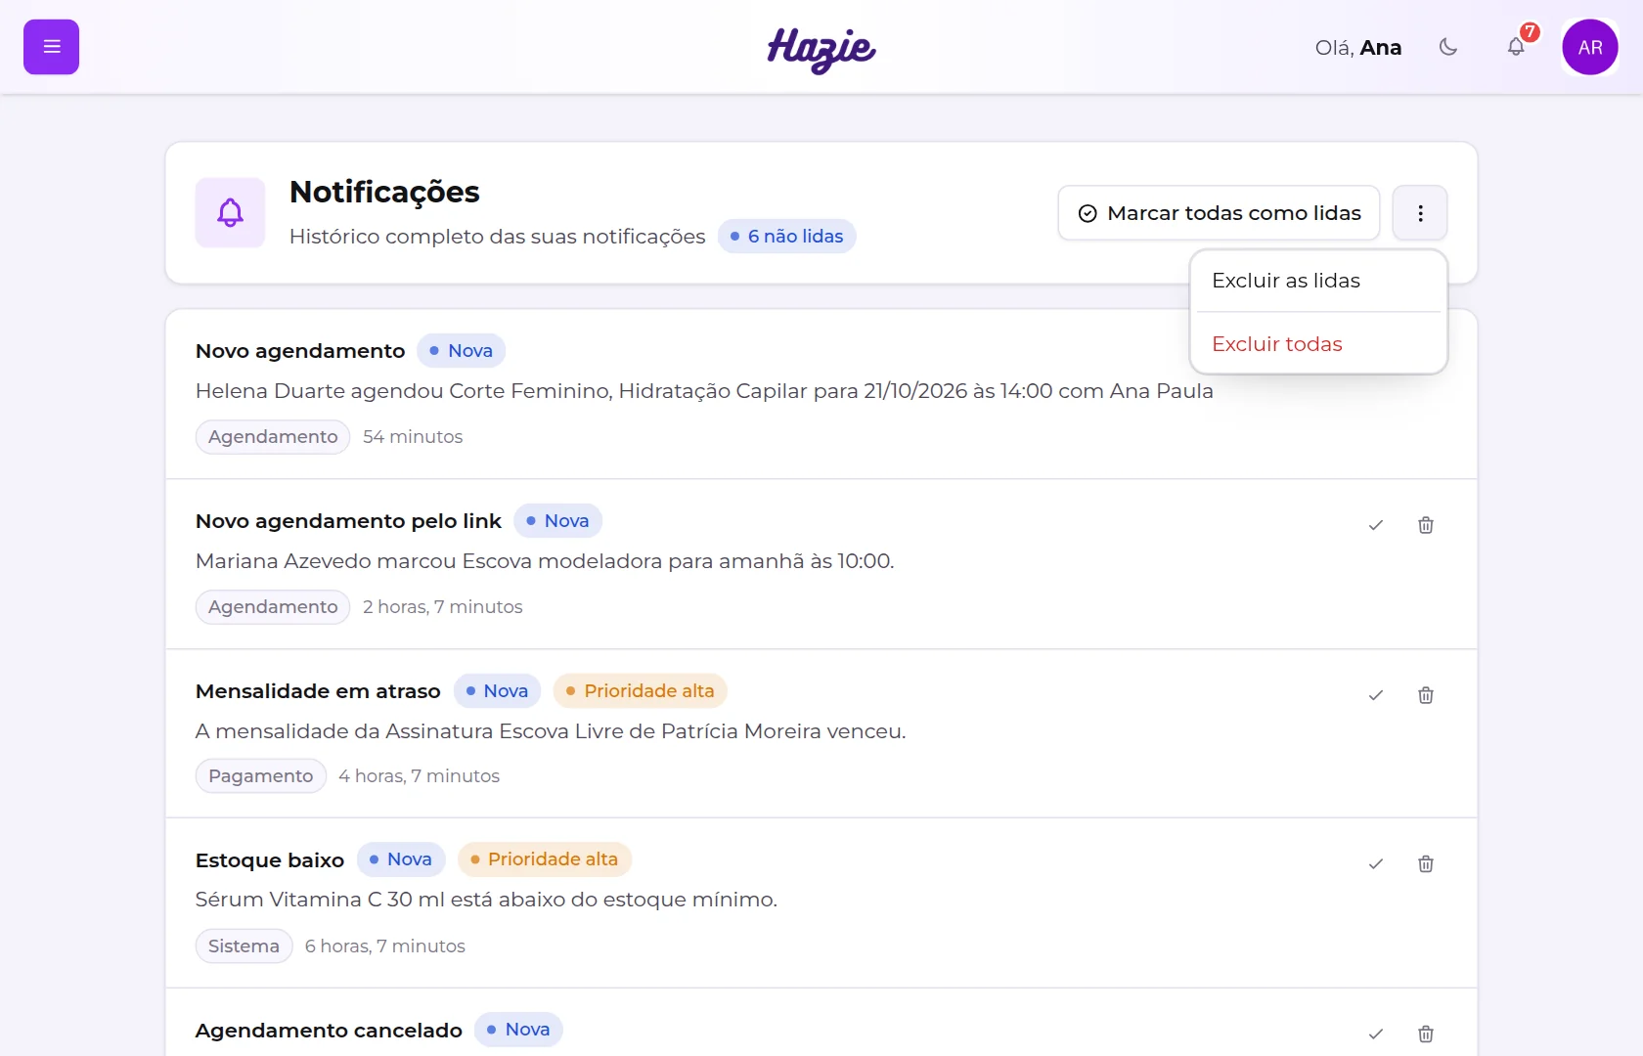Click Prioridade alta badge on Mensalidade em atraso
Image resolution: width=1643 pixels, height=1056 pixels.
click(x=641, y=691)
